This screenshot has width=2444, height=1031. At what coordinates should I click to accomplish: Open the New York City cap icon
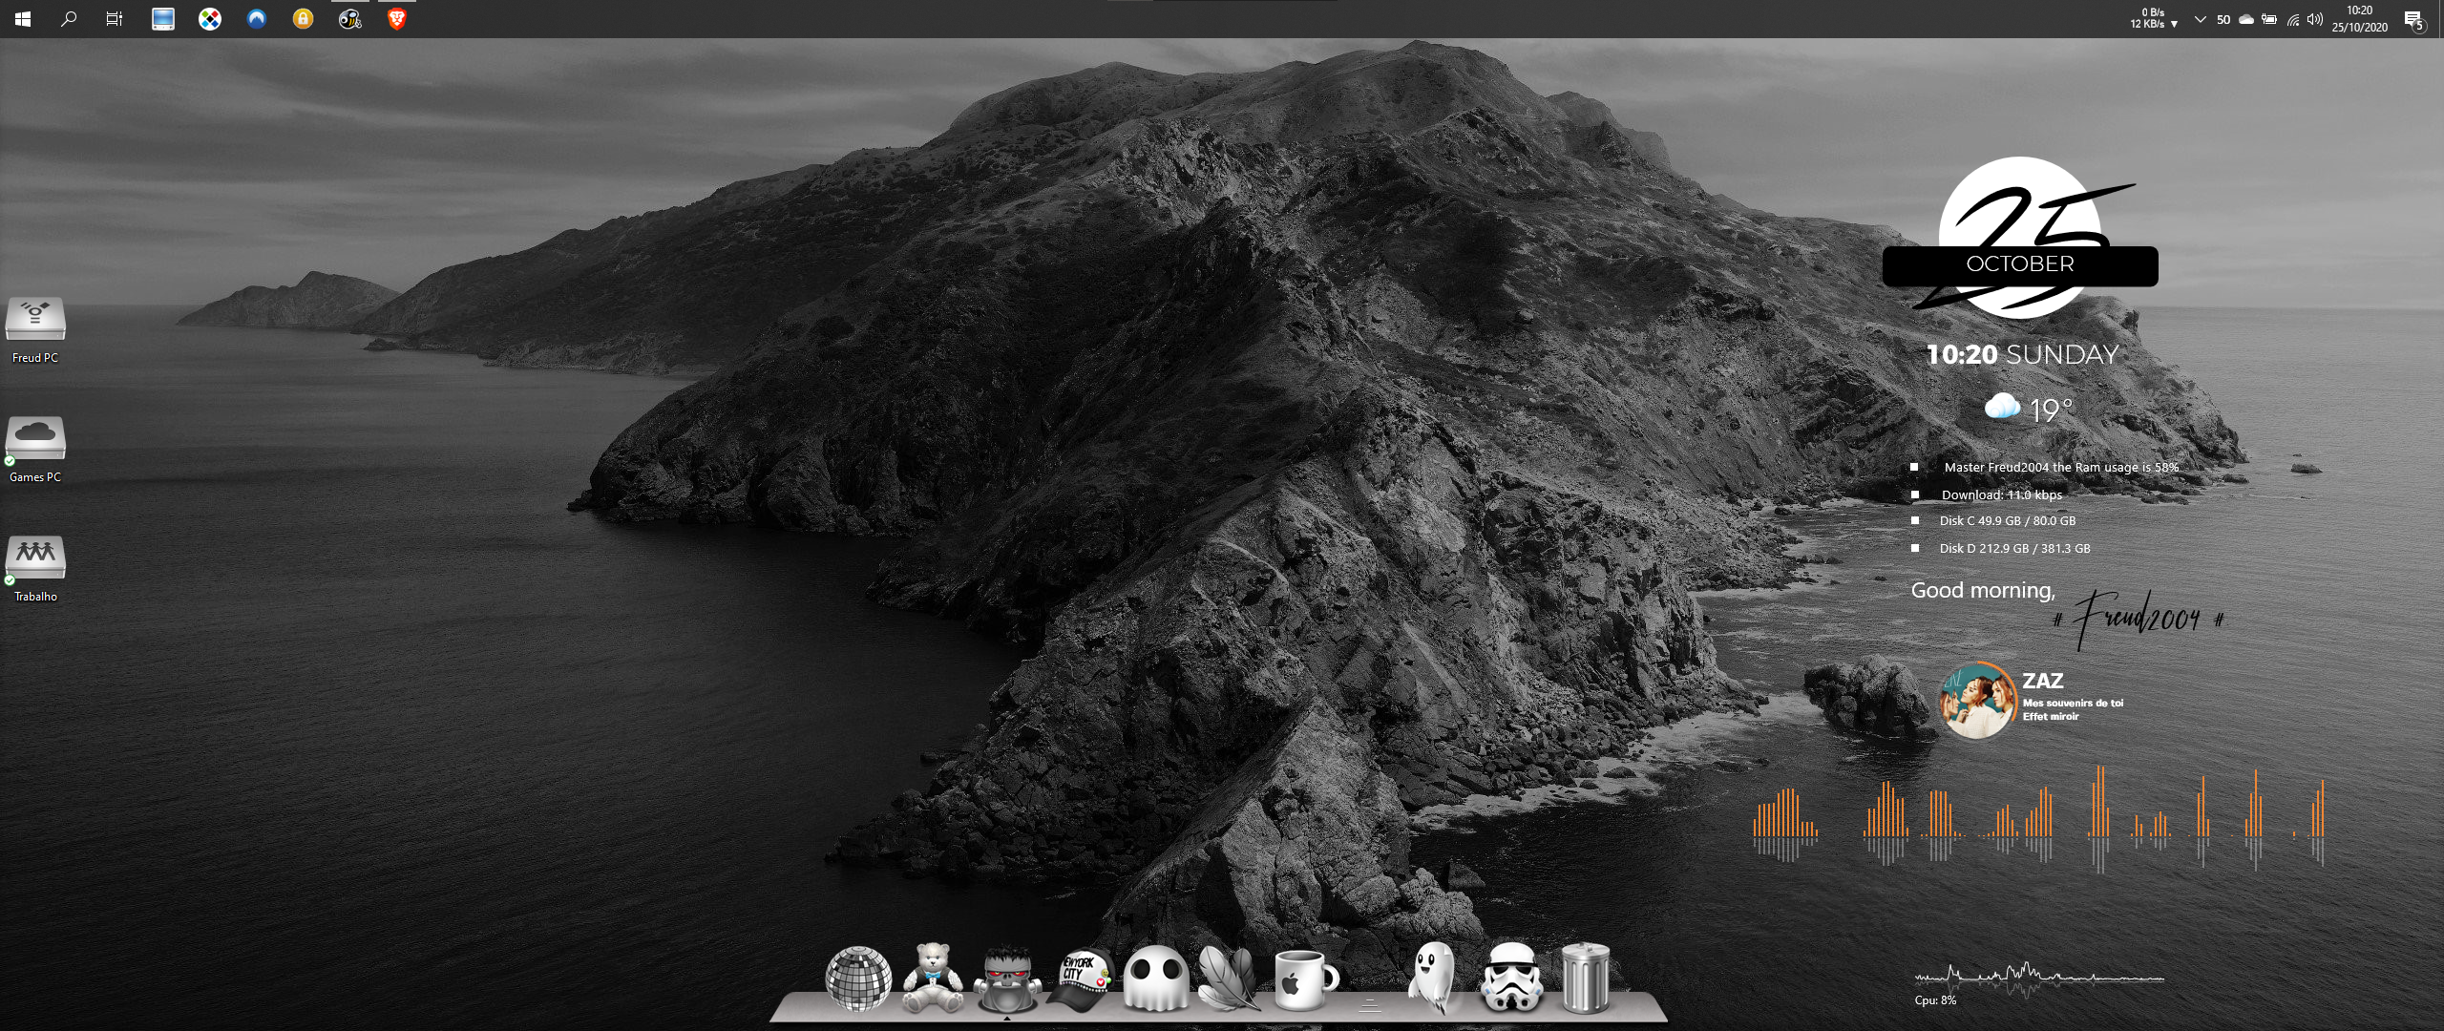point(1081,979)
